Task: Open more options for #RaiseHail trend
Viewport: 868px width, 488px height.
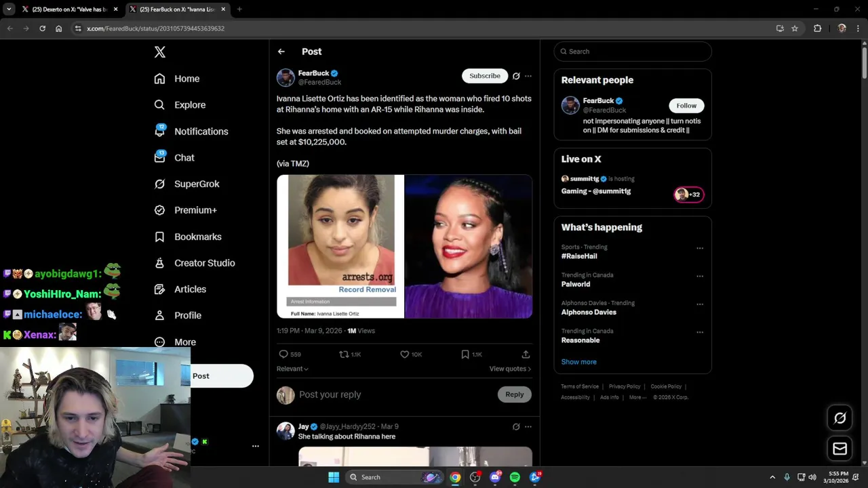Action: coord(700,248)
